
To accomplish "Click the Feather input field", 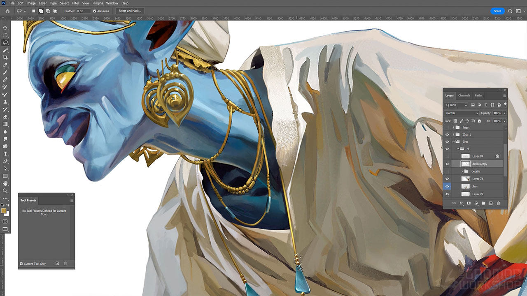I will pyautogui.click(x=83, y=11).
